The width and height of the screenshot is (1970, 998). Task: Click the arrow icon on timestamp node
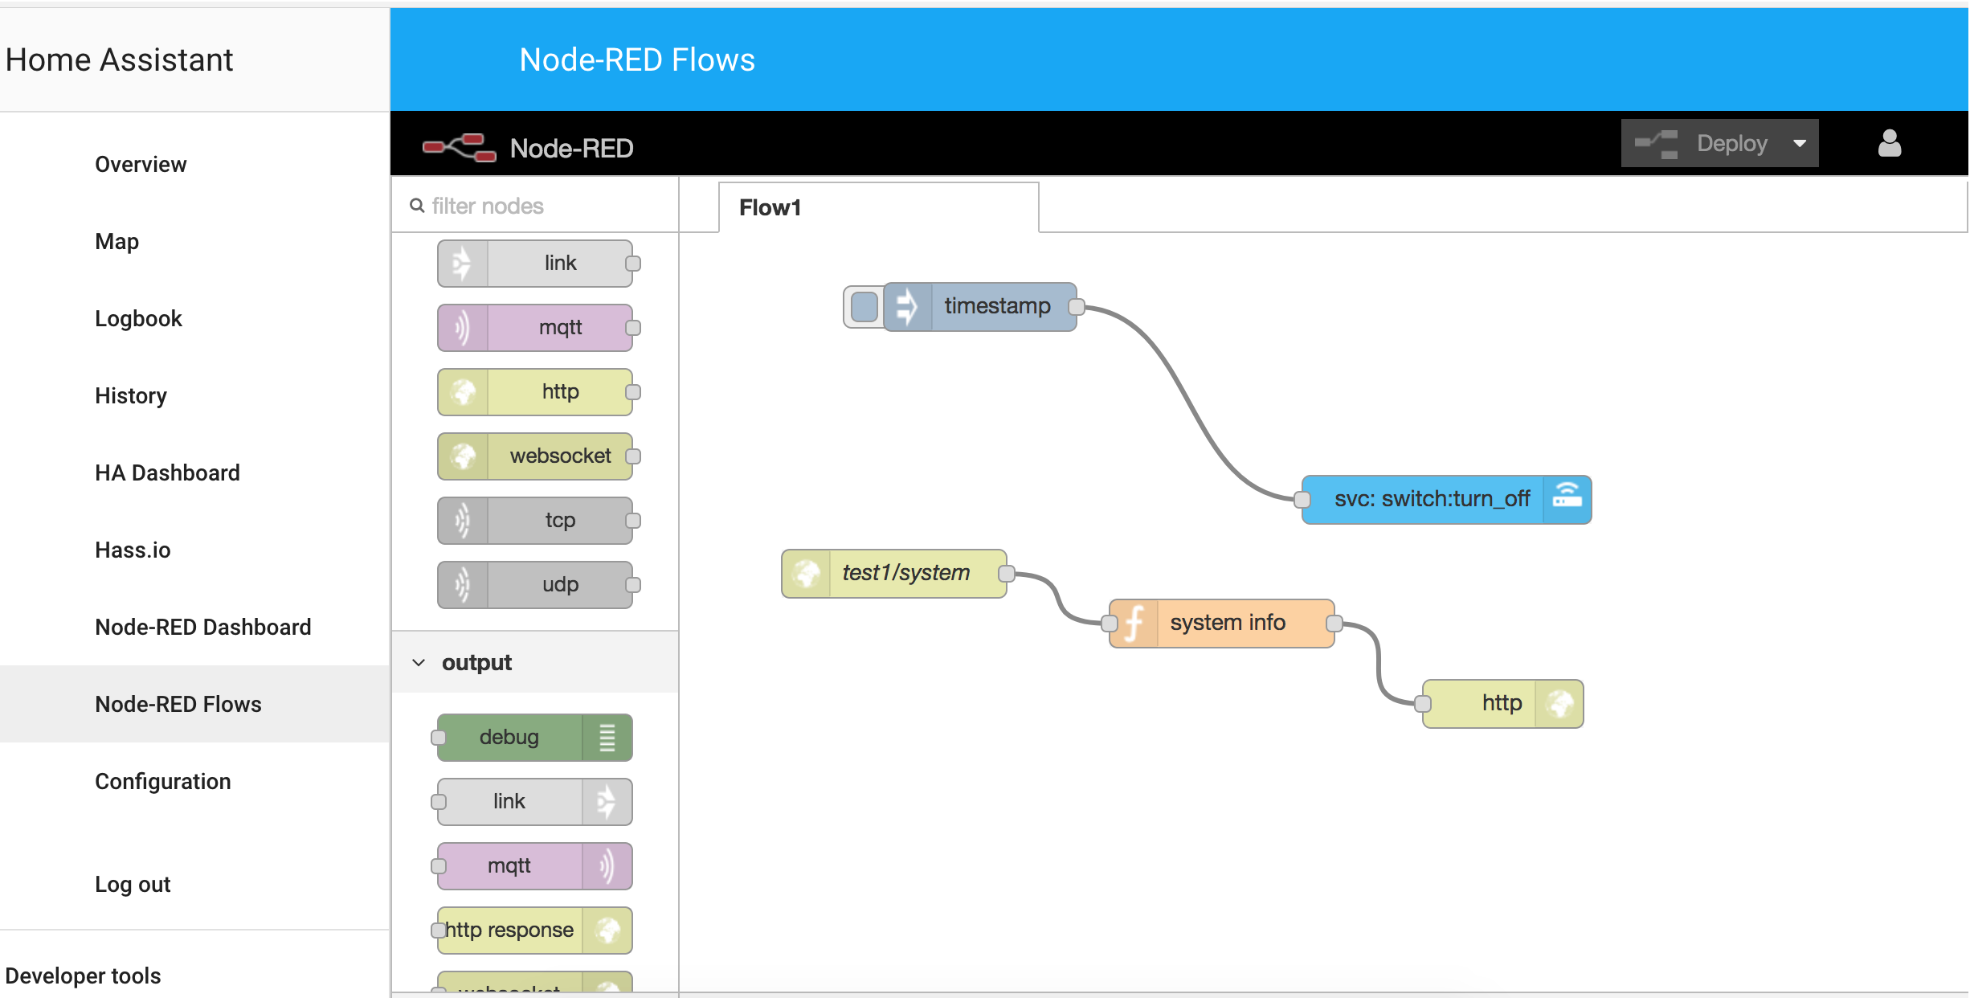point(907,306)
